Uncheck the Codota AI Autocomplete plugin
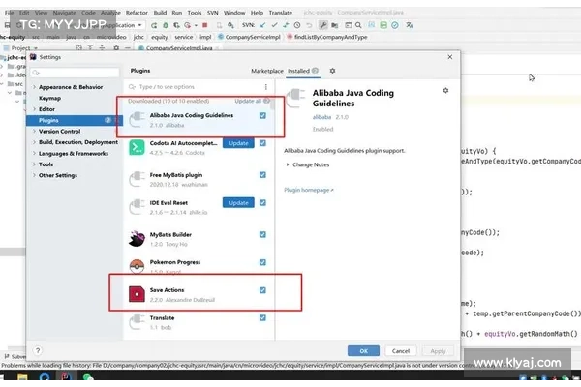581x387 pixels. click(262, 143)
